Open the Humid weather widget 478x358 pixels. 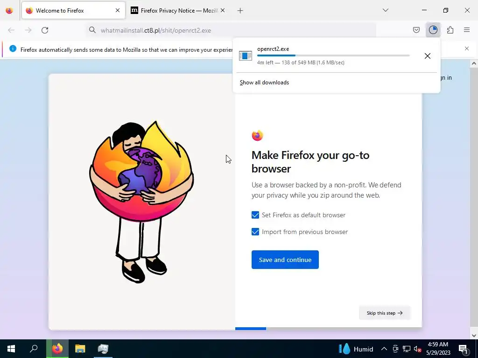356,349
